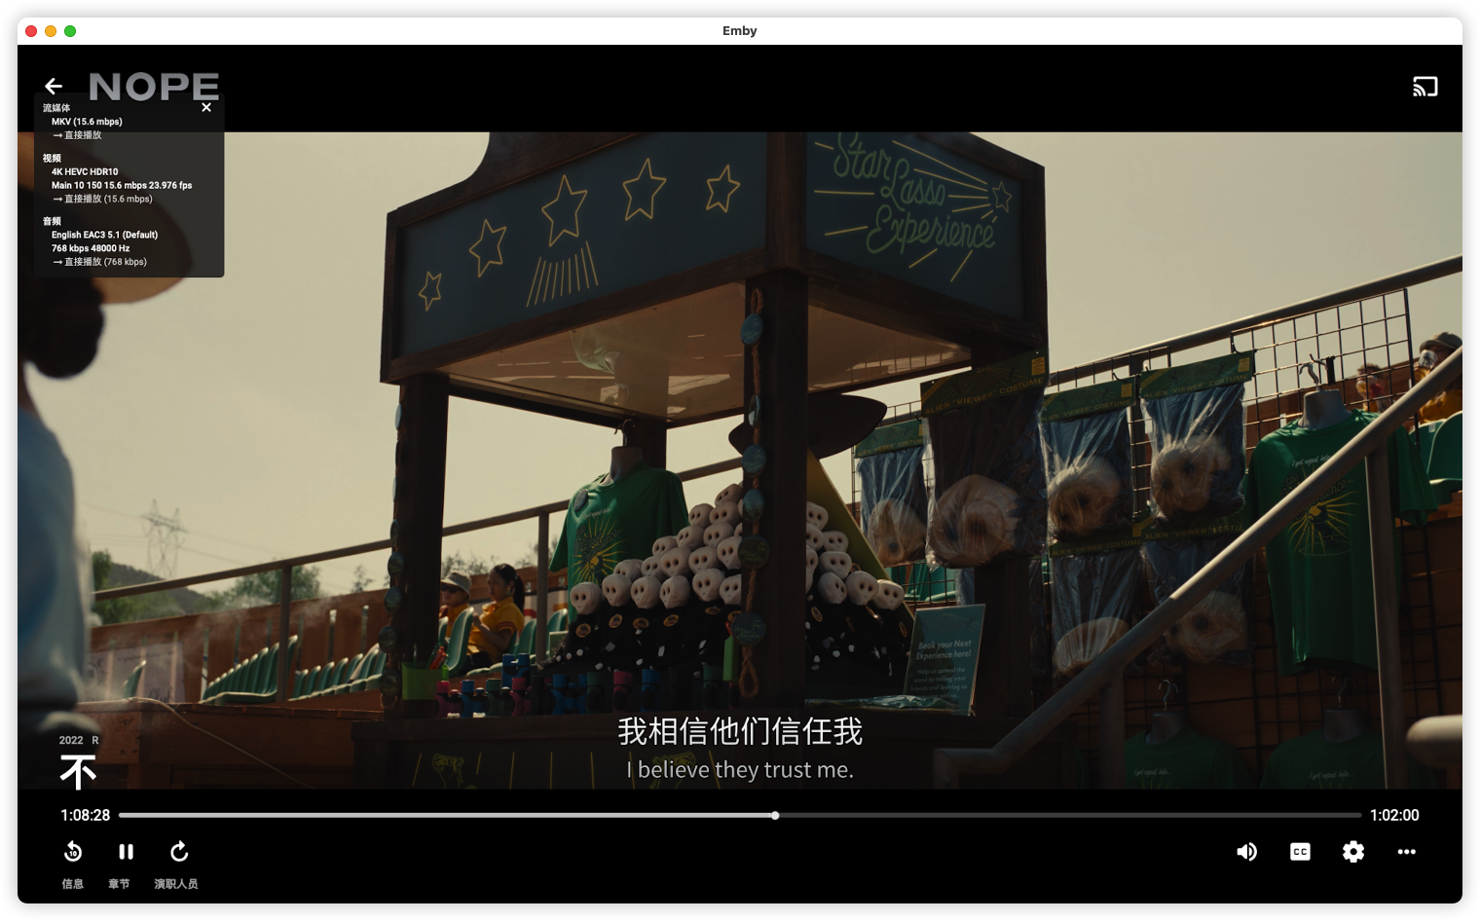Seek using the playback progress slider
The height and width of the screenshot is (921, 1480).
pyautogui.click(x=740, y=815)
